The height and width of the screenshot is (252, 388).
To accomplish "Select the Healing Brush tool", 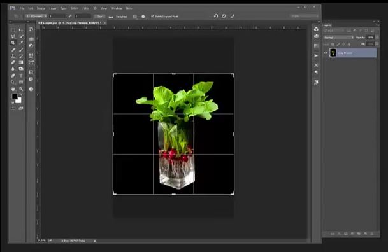I will point(13,50).
